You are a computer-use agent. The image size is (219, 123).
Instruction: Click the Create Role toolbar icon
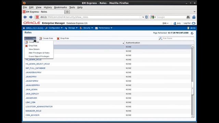(40, 38)
